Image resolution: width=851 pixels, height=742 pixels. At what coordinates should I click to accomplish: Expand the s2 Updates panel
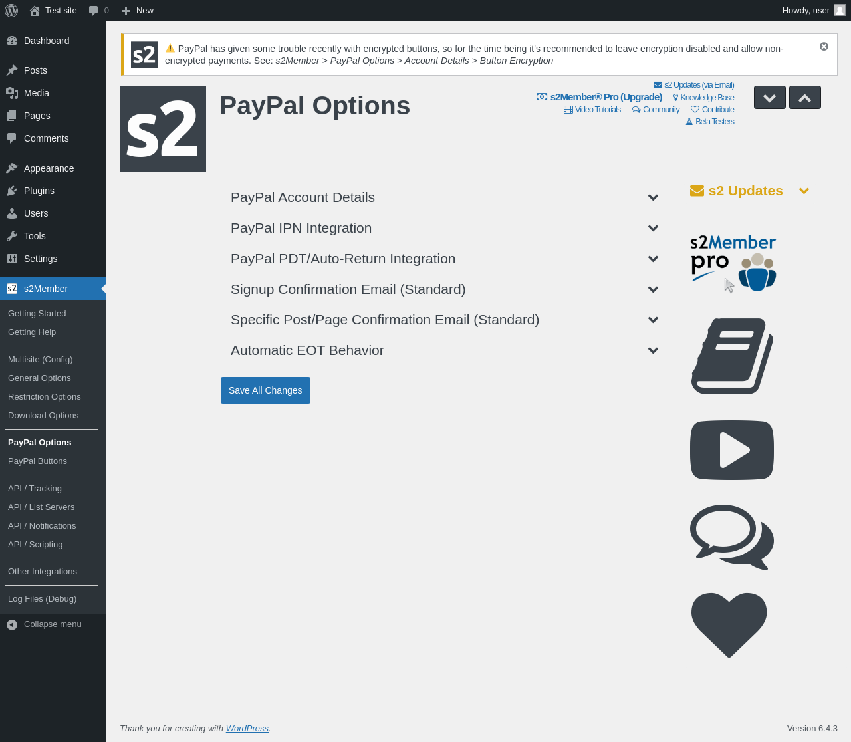tap(749, 191)
